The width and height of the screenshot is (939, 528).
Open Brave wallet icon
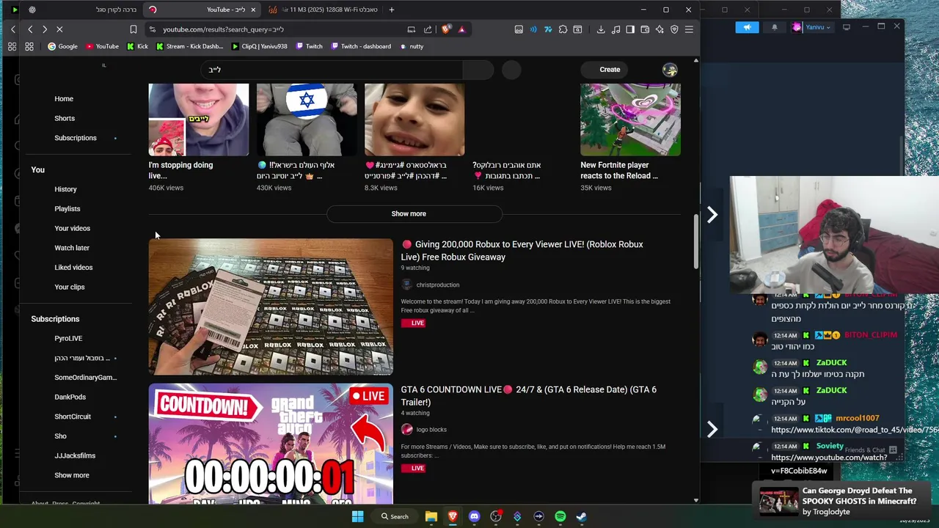pos(645,29)
